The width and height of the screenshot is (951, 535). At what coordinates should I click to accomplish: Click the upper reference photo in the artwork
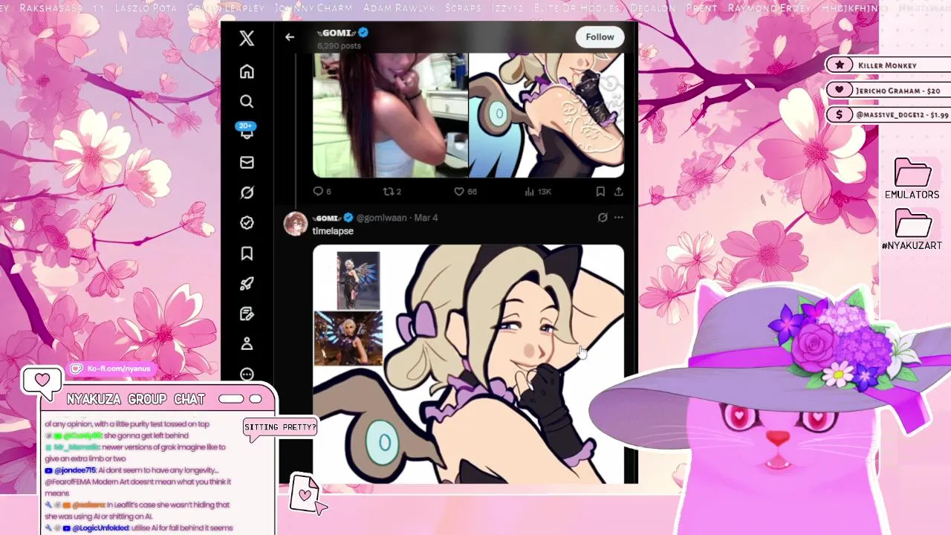[x=358, y=280]
